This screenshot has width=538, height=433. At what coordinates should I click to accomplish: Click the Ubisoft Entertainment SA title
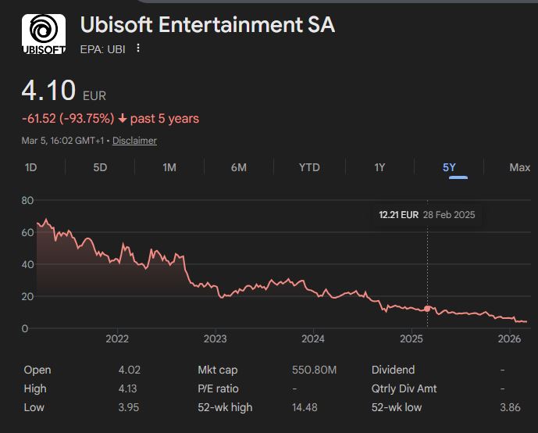pyautogui.click(x=208, y=25)
